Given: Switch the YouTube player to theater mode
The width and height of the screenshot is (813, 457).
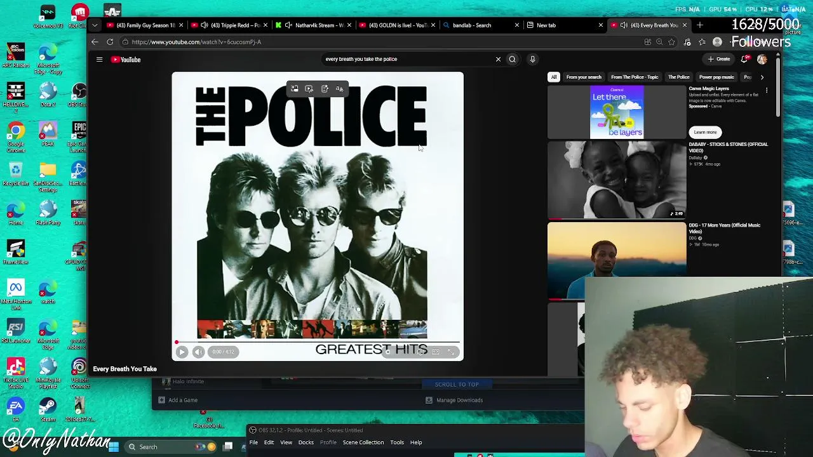Looking at the screenshot, I should point(436,352).
